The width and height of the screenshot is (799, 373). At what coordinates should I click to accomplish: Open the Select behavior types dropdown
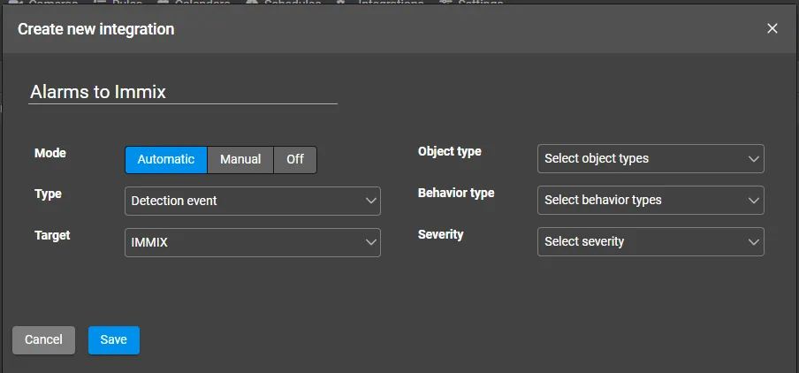point(651,201)
